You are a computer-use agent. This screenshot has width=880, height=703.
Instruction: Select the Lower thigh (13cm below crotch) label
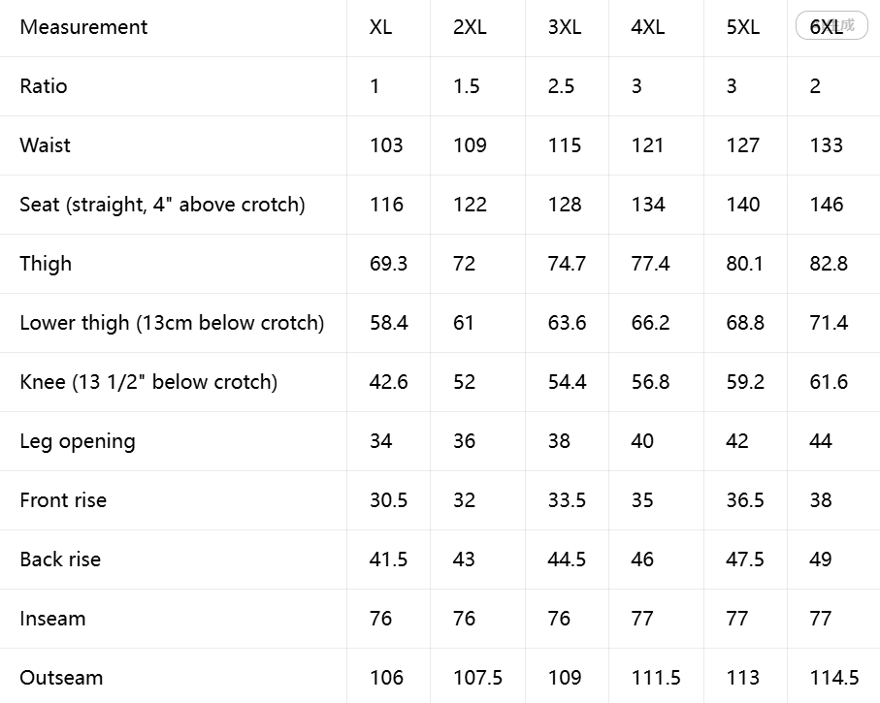pyautogui.click(x=172, y=323)
